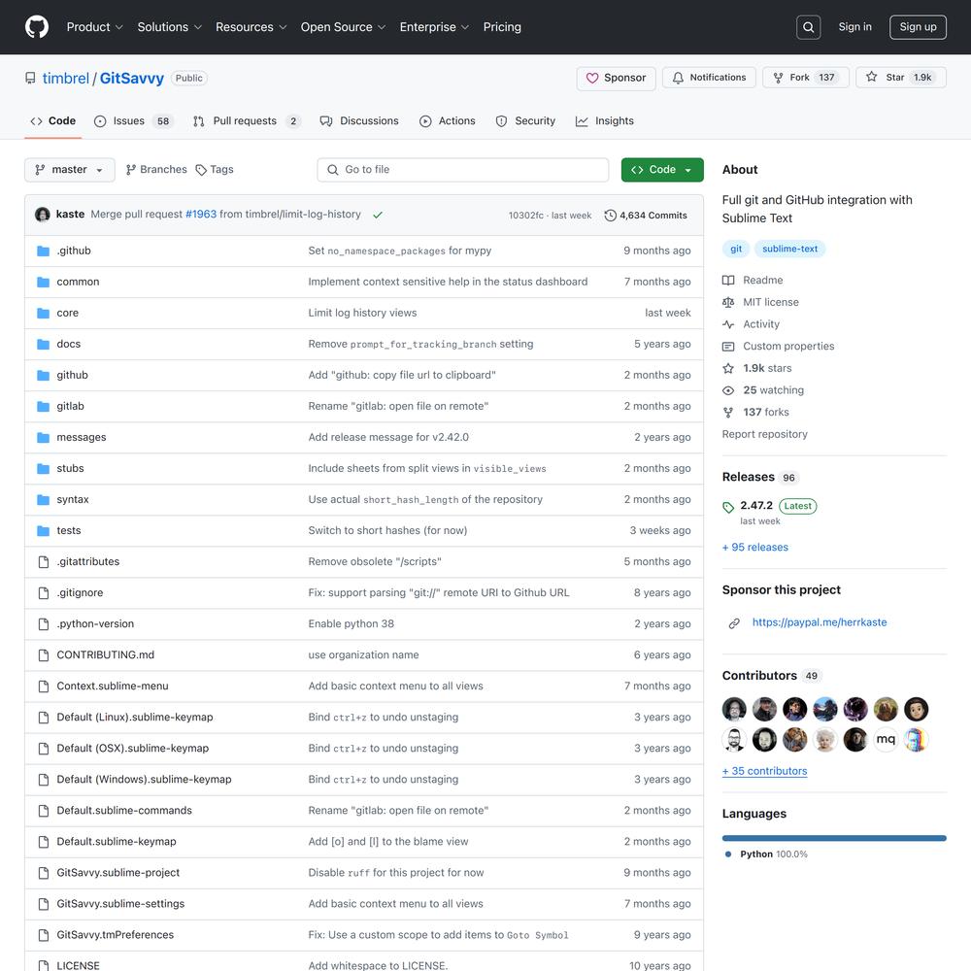
Task: Click the core folder icon
Action: [44, 314]
